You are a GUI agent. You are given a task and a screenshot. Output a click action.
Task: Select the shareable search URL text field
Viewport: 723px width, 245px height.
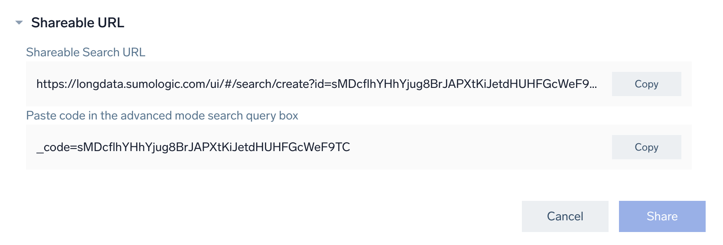point(316,84)
